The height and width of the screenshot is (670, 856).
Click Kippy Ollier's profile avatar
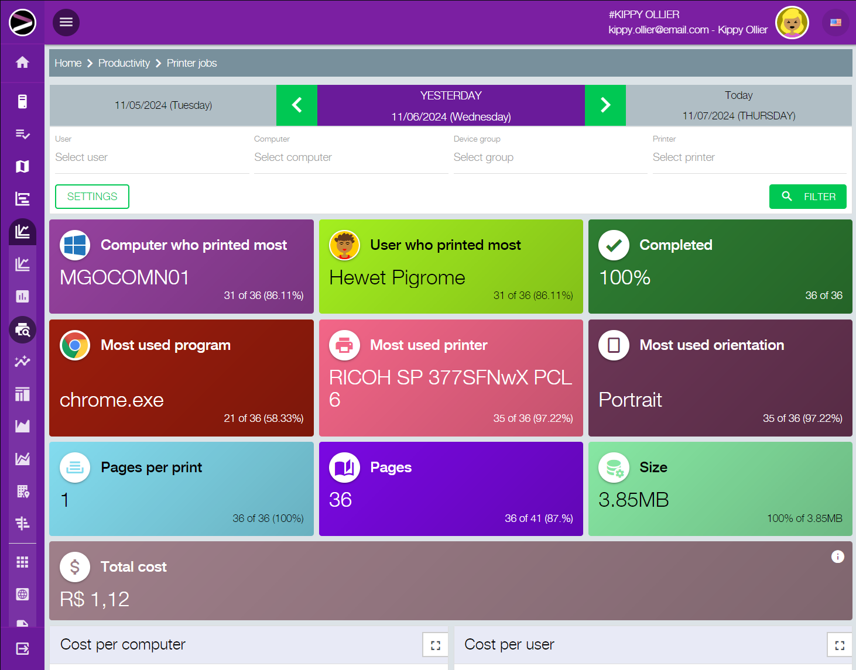coord(792,23)
